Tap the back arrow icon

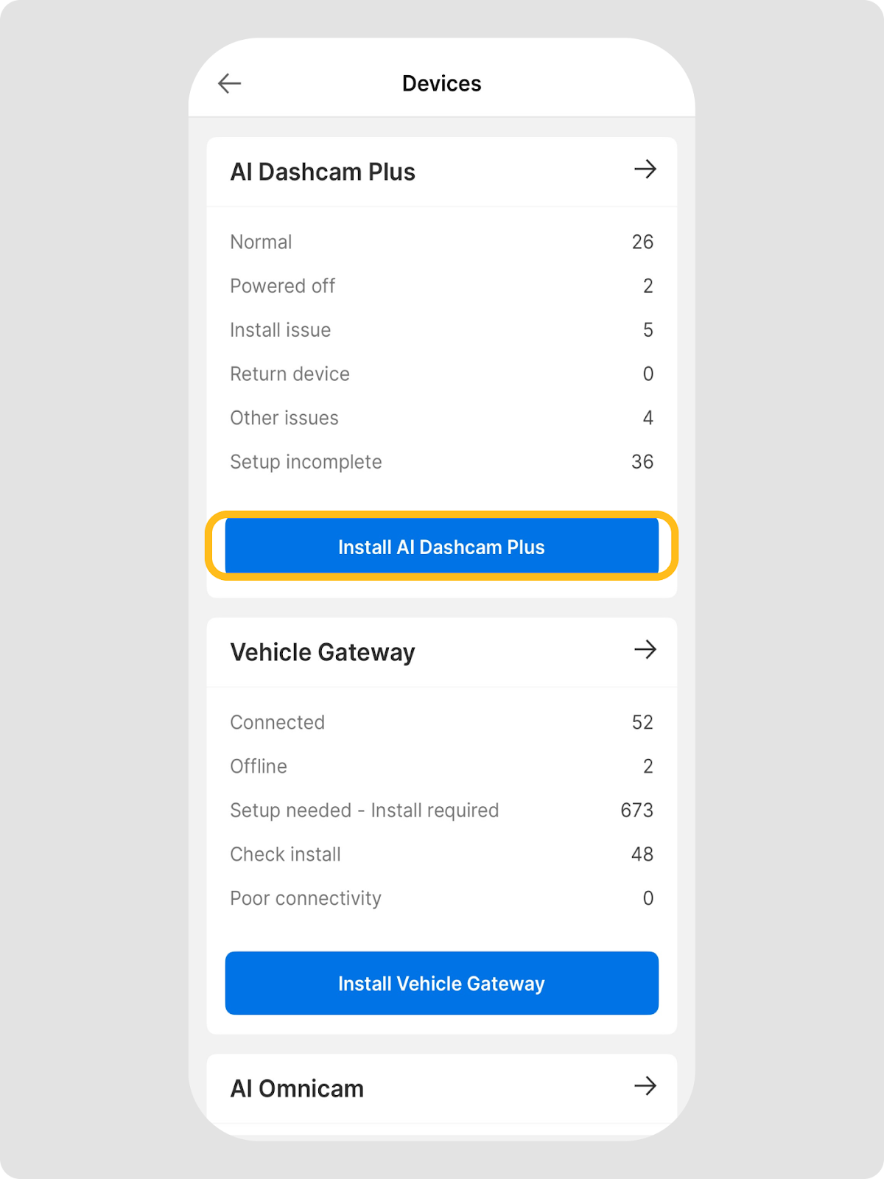tap(230, 83)
